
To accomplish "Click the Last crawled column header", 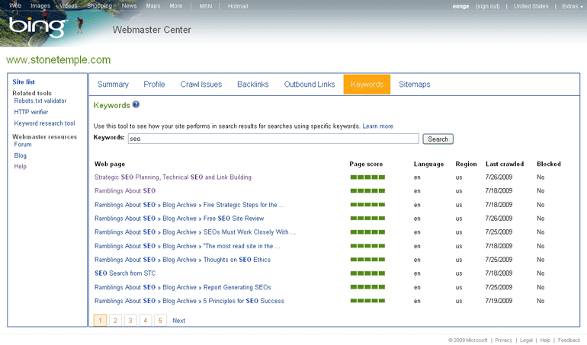I will (x=505, y=164).
